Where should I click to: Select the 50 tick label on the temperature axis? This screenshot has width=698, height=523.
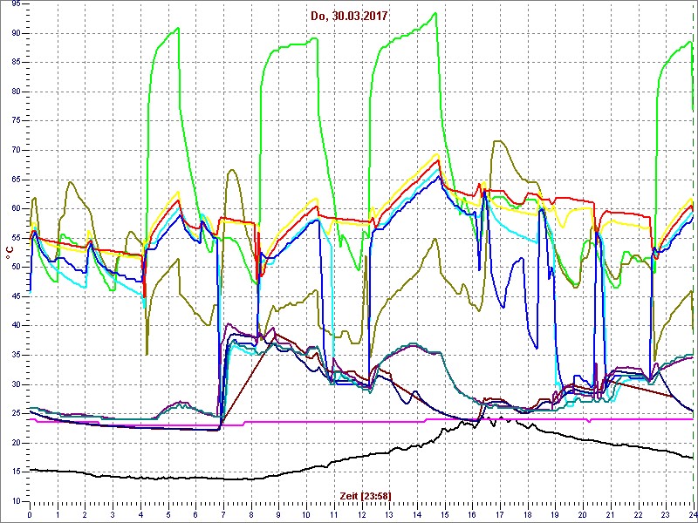click(15, 268)
